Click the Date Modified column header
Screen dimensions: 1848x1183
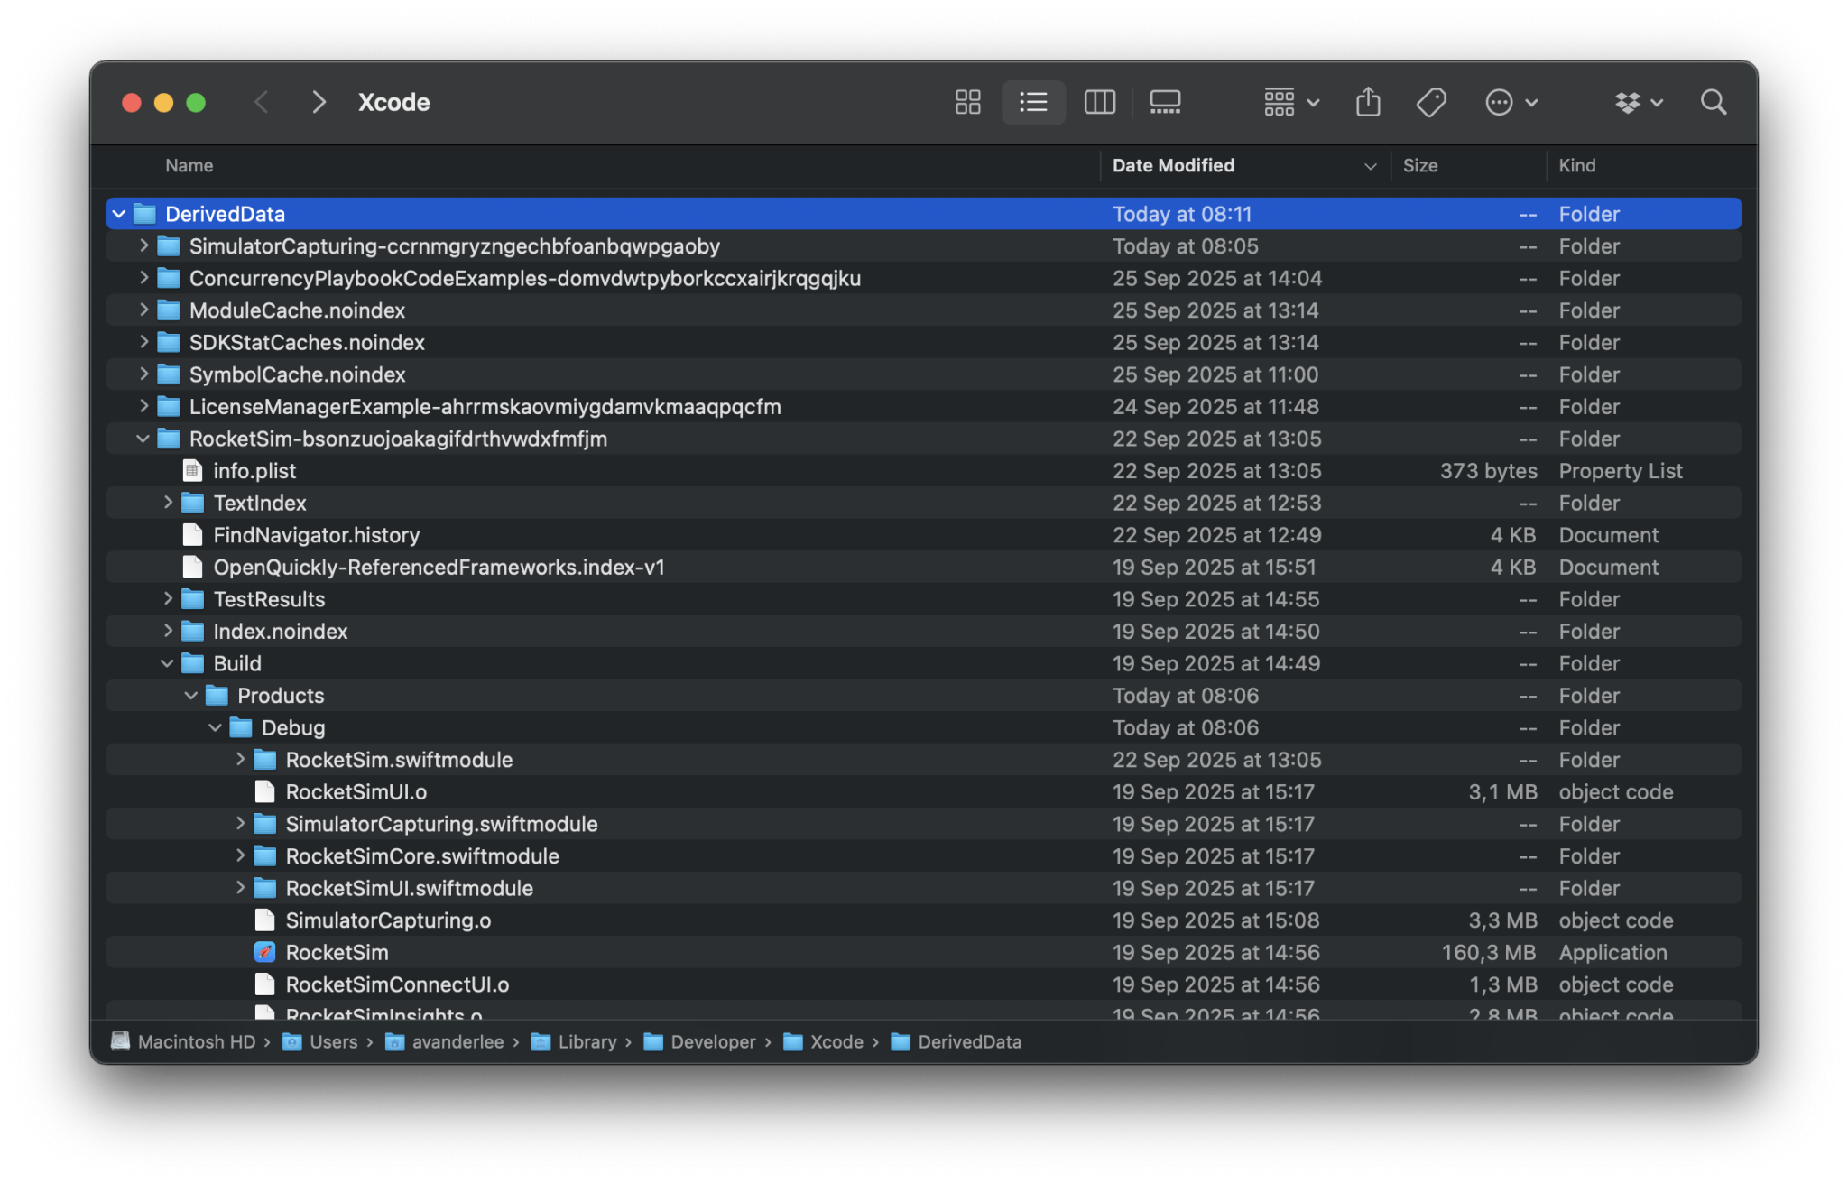click(1173, 165)
